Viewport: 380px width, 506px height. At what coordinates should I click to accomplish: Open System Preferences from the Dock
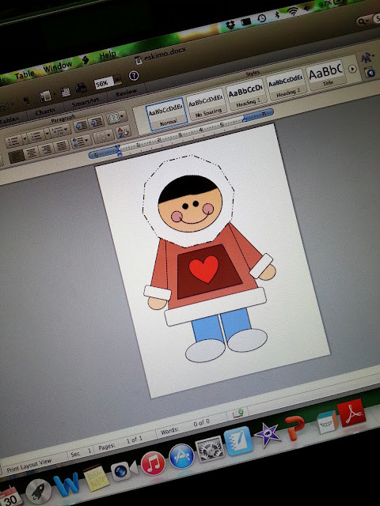pyautogui.click(x=211, y=448)
